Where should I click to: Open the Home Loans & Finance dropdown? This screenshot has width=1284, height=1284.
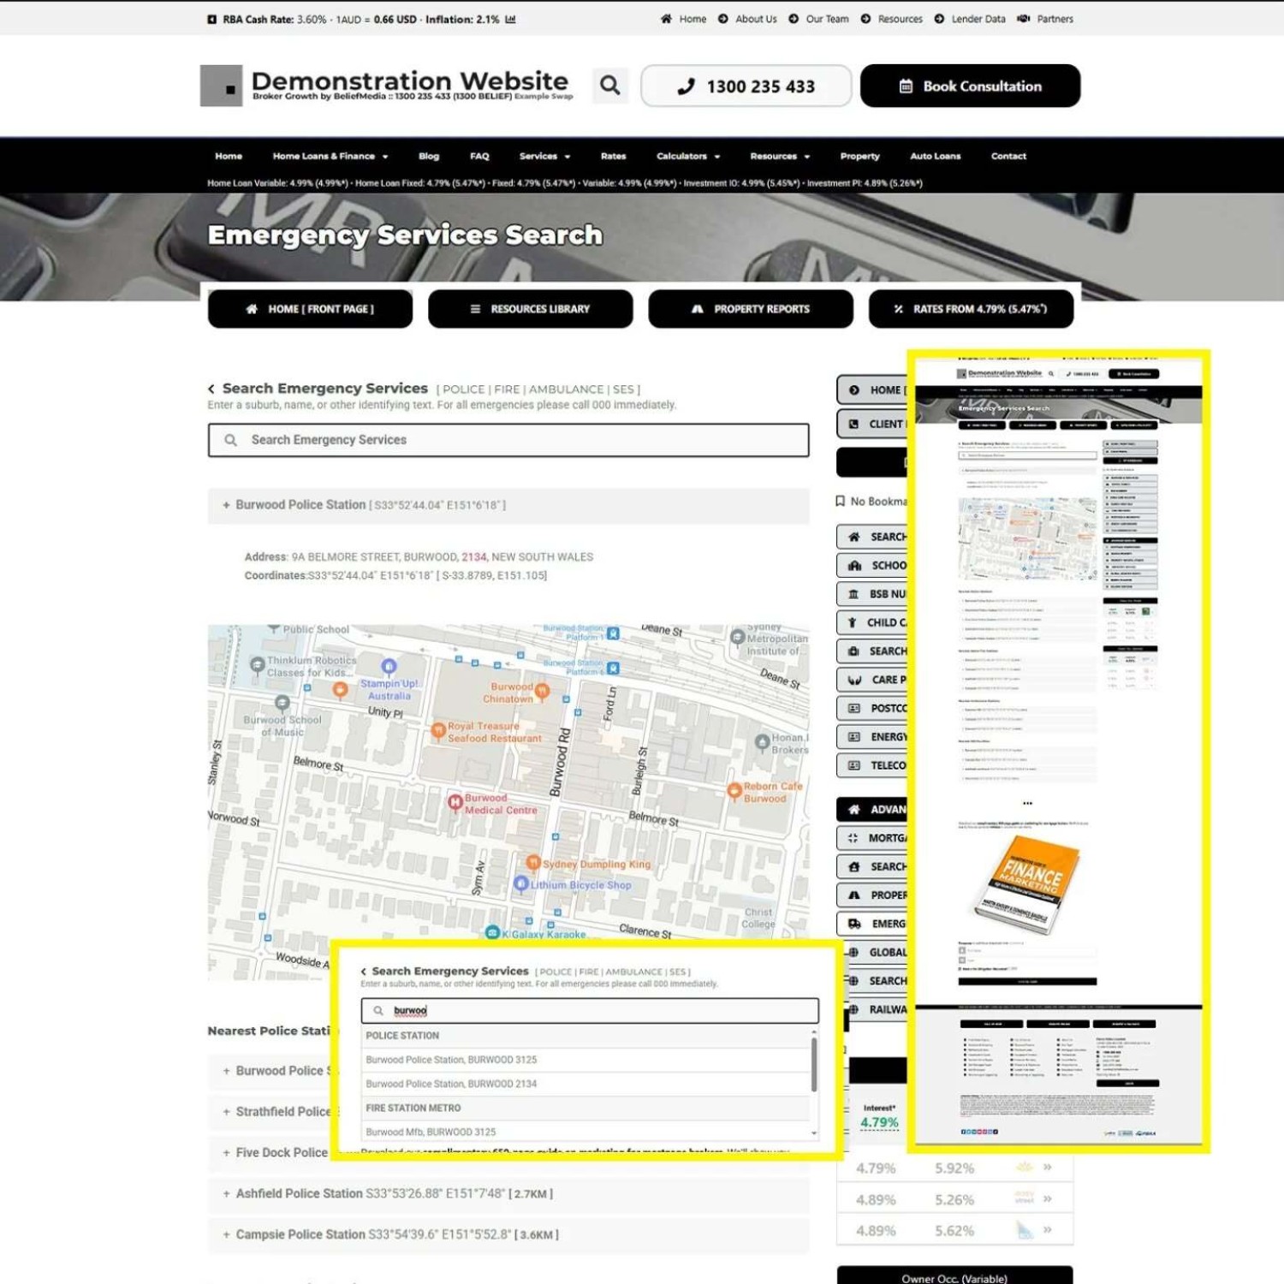click(330, 157)
